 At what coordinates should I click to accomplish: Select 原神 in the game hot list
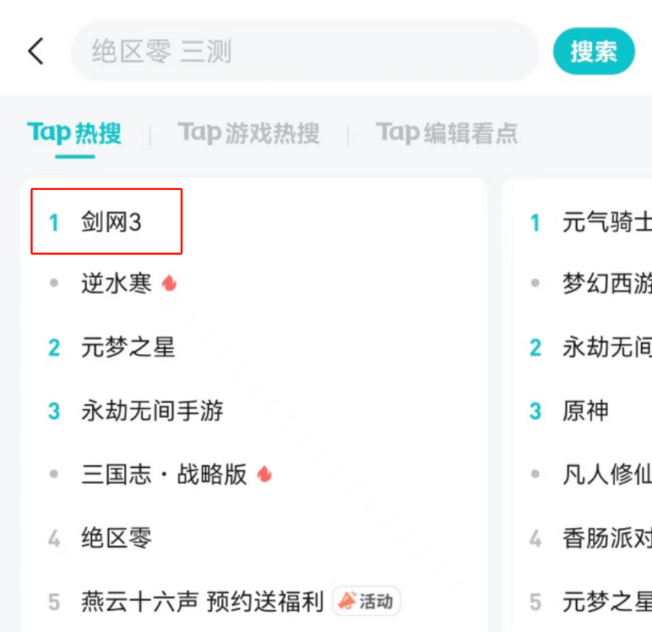(x=586, y=411)
